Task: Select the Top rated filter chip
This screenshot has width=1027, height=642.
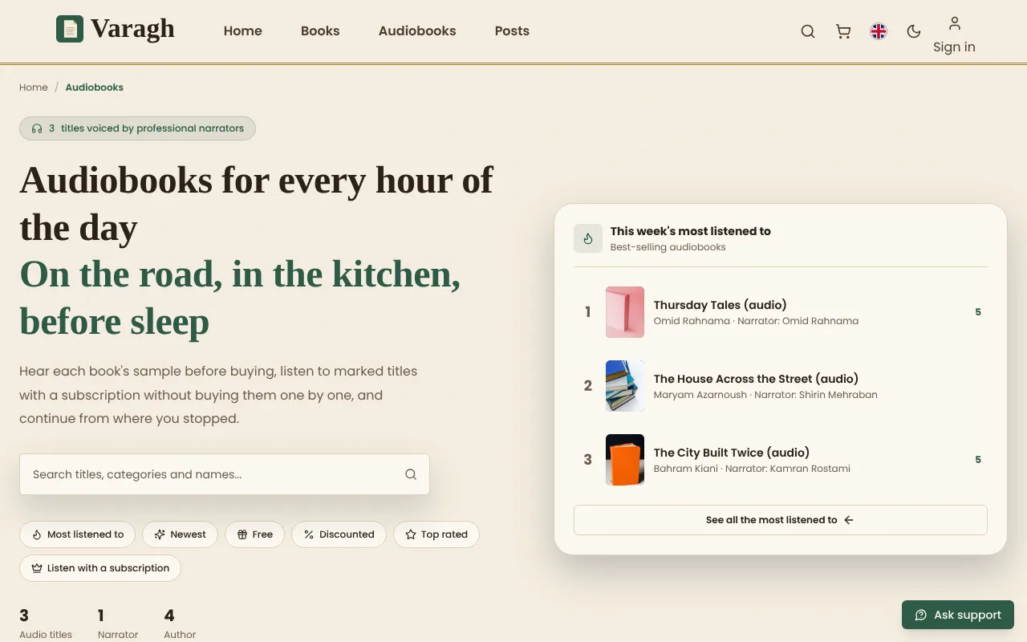Action: [x=436, y=534]
